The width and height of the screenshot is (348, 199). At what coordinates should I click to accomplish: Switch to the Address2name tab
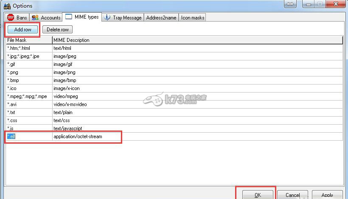point(161,17)
